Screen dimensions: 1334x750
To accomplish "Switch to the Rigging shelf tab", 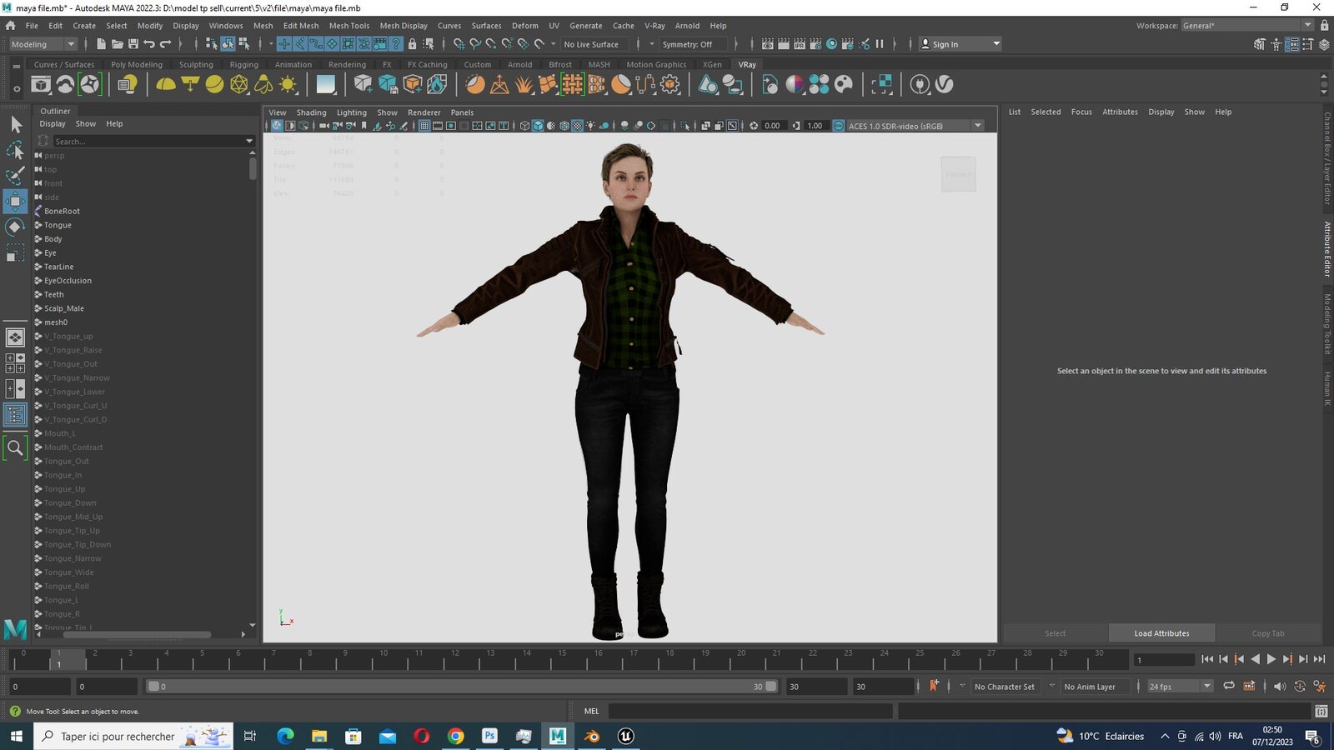I will click(x=243, y=64).
